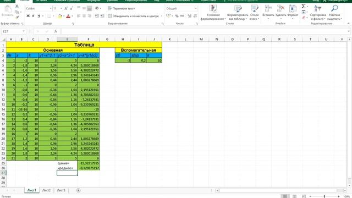Click the text orientation icon
Screen dimensions: 352x198
click(97, 8)
